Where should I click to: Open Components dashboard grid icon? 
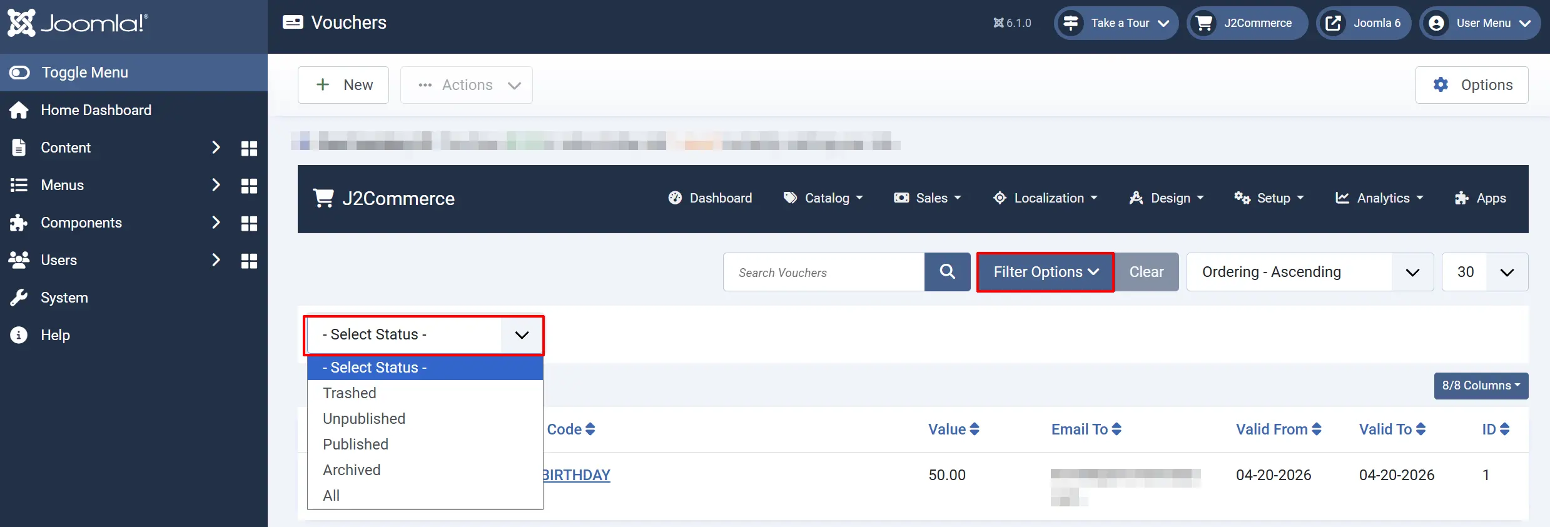(x=249, y=223)
